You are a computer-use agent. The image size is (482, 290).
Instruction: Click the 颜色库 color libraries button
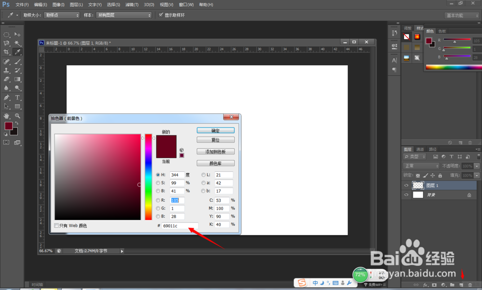pyautogui.click(x=215, y=163)
